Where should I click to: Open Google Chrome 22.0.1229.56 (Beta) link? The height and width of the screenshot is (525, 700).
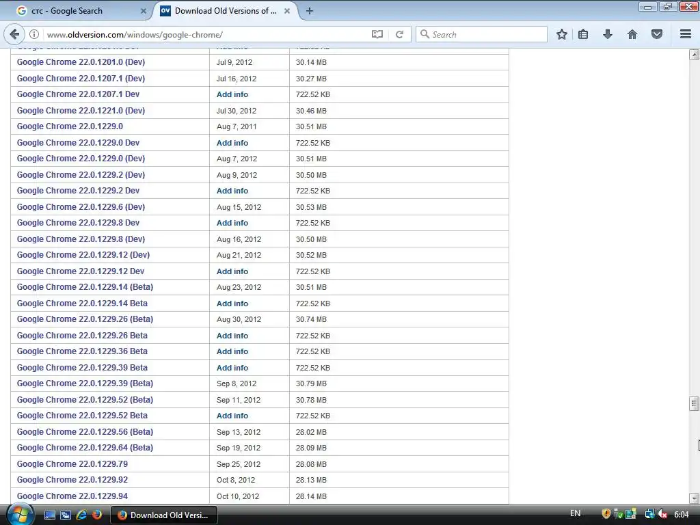(x=85, y=432)
